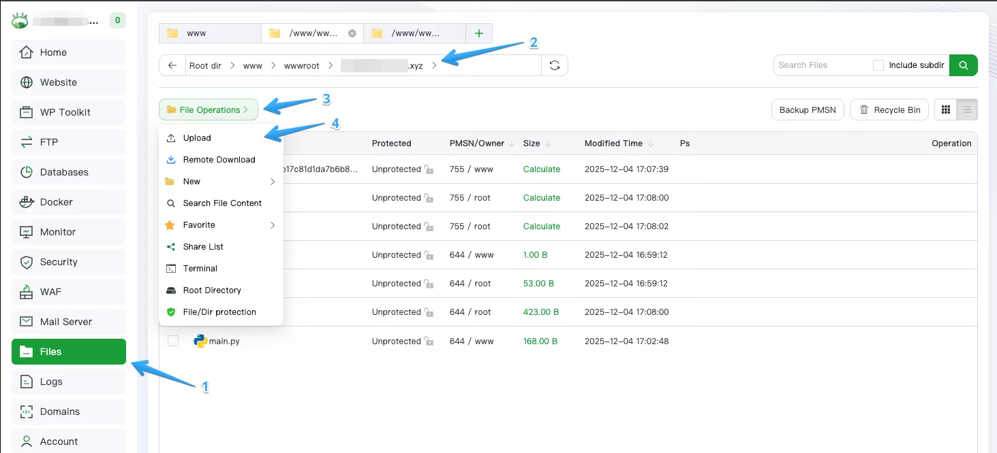Select the Upload menu entry

196,137
